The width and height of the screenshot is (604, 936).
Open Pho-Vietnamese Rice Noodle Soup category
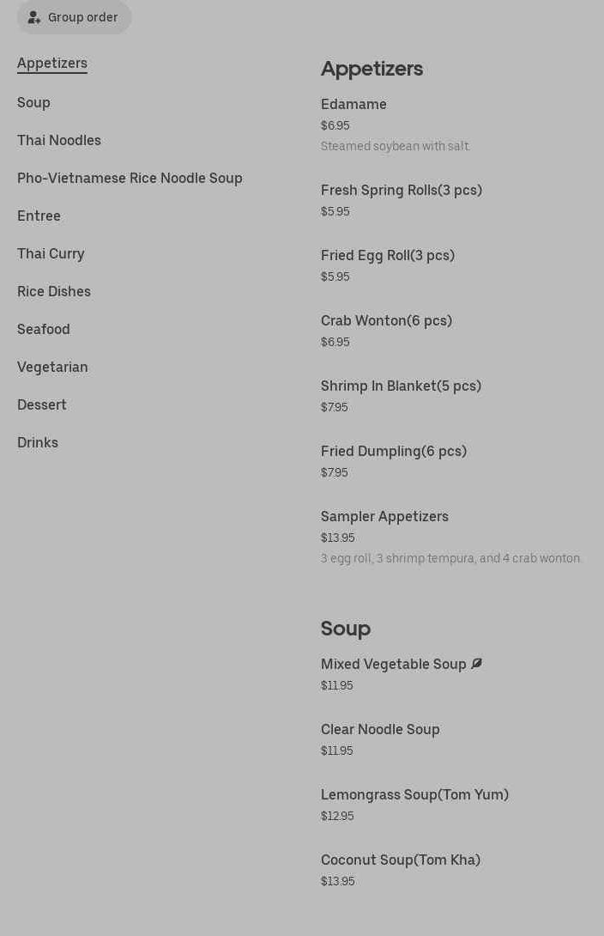pyautogui.click(x=130, y=178)
